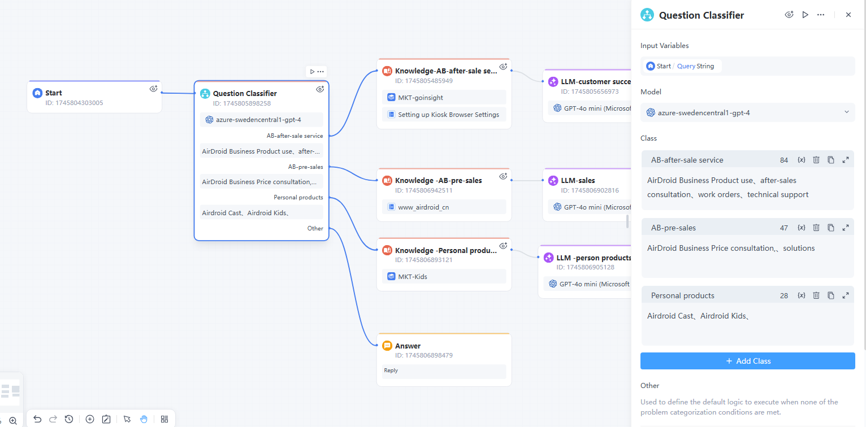Expand the Personal products class editor
Screen dimensions: 866x427
point(846,295)
